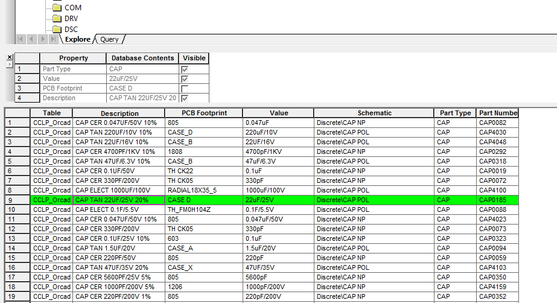Viewport: 557px width, 303px height.
Task: Open the DRV folder icon
Action: click(x=57, y=19)
